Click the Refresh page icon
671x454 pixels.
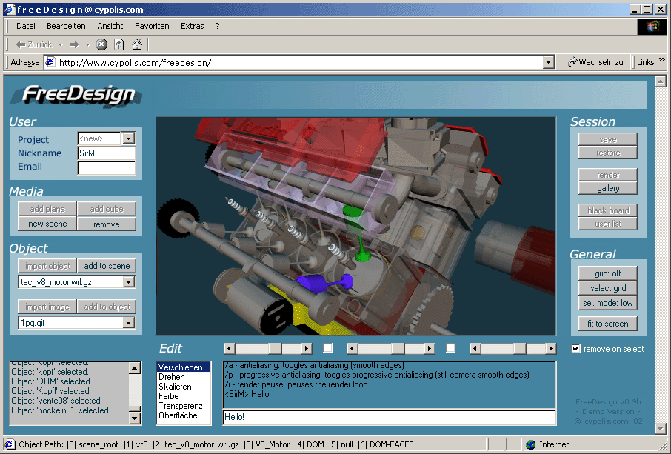tap(119, 44)
